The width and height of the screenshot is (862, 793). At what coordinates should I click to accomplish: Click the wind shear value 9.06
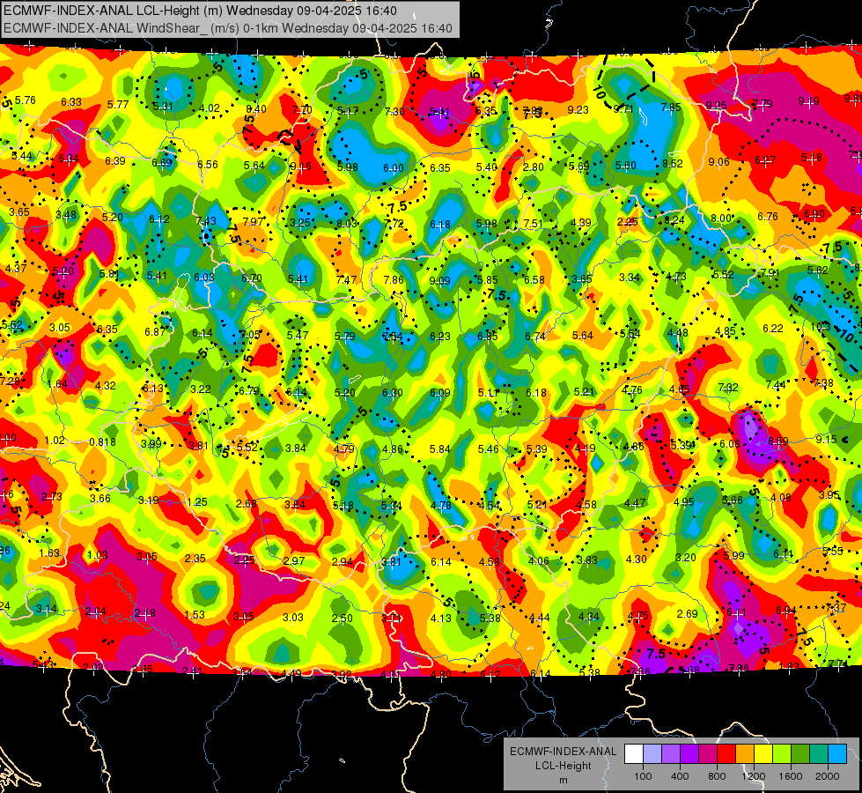pos(719,161)
